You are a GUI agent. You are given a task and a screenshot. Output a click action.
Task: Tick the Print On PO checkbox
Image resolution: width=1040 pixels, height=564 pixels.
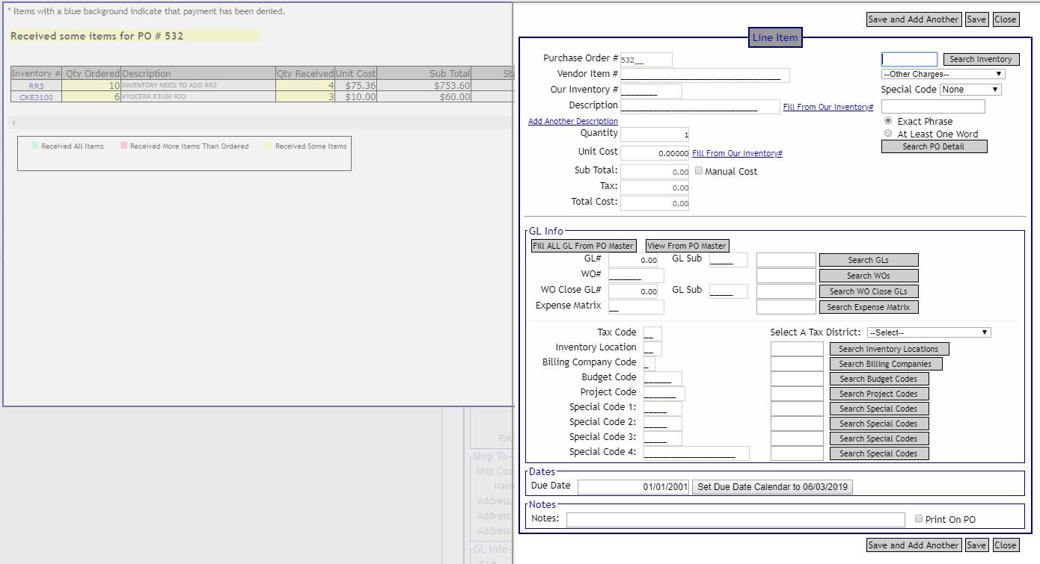pos(920,518)
